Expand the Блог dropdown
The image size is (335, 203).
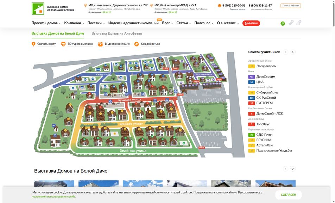pyautogui.click(x=167, y=23)
